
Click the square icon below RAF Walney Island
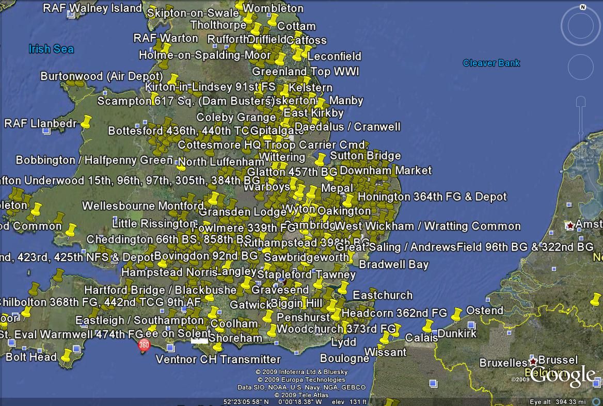click(71, 14)
